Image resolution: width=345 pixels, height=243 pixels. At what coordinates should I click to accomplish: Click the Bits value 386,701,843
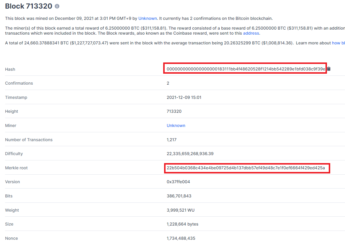coord(179,196)
